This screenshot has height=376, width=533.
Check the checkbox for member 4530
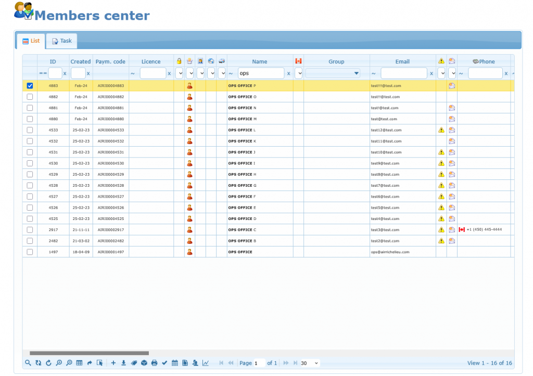pos(30,163)
